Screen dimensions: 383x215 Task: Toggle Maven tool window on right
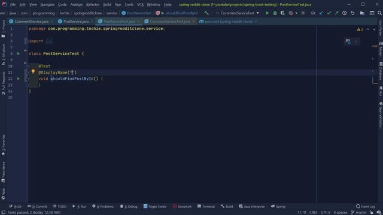click(x=381, y=49)
